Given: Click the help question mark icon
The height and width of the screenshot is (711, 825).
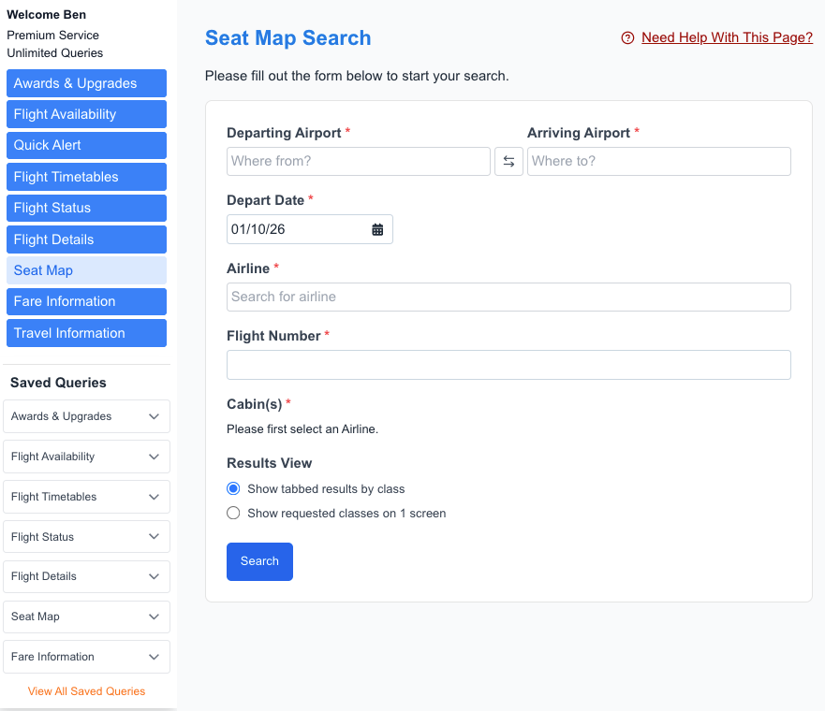Looking at the screenshot, I should click(x=626, y=38).
